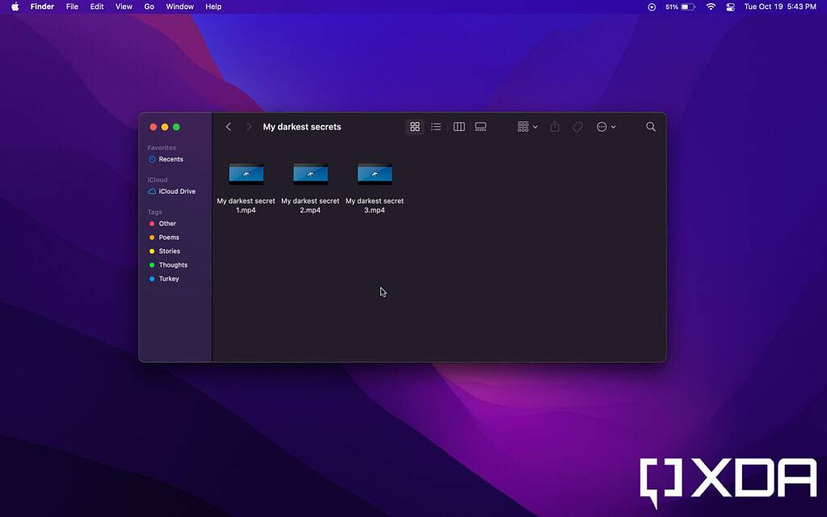Open the Finder menu
Screen dimensions: 827x517
pyautogui.click(x=42, y=6)
